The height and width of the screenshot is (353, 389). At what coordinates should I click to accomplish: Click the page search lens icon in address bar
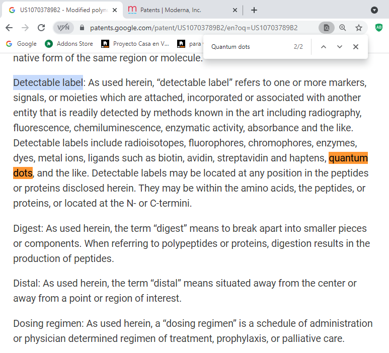click(x=326, y=28)
